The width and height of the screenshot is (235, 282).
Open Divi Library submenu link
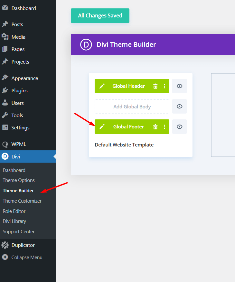click(x=14, y=221)
